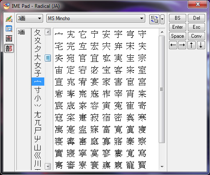
Task: Select the 女 radical in the list
Action: [x=38, y=65]
